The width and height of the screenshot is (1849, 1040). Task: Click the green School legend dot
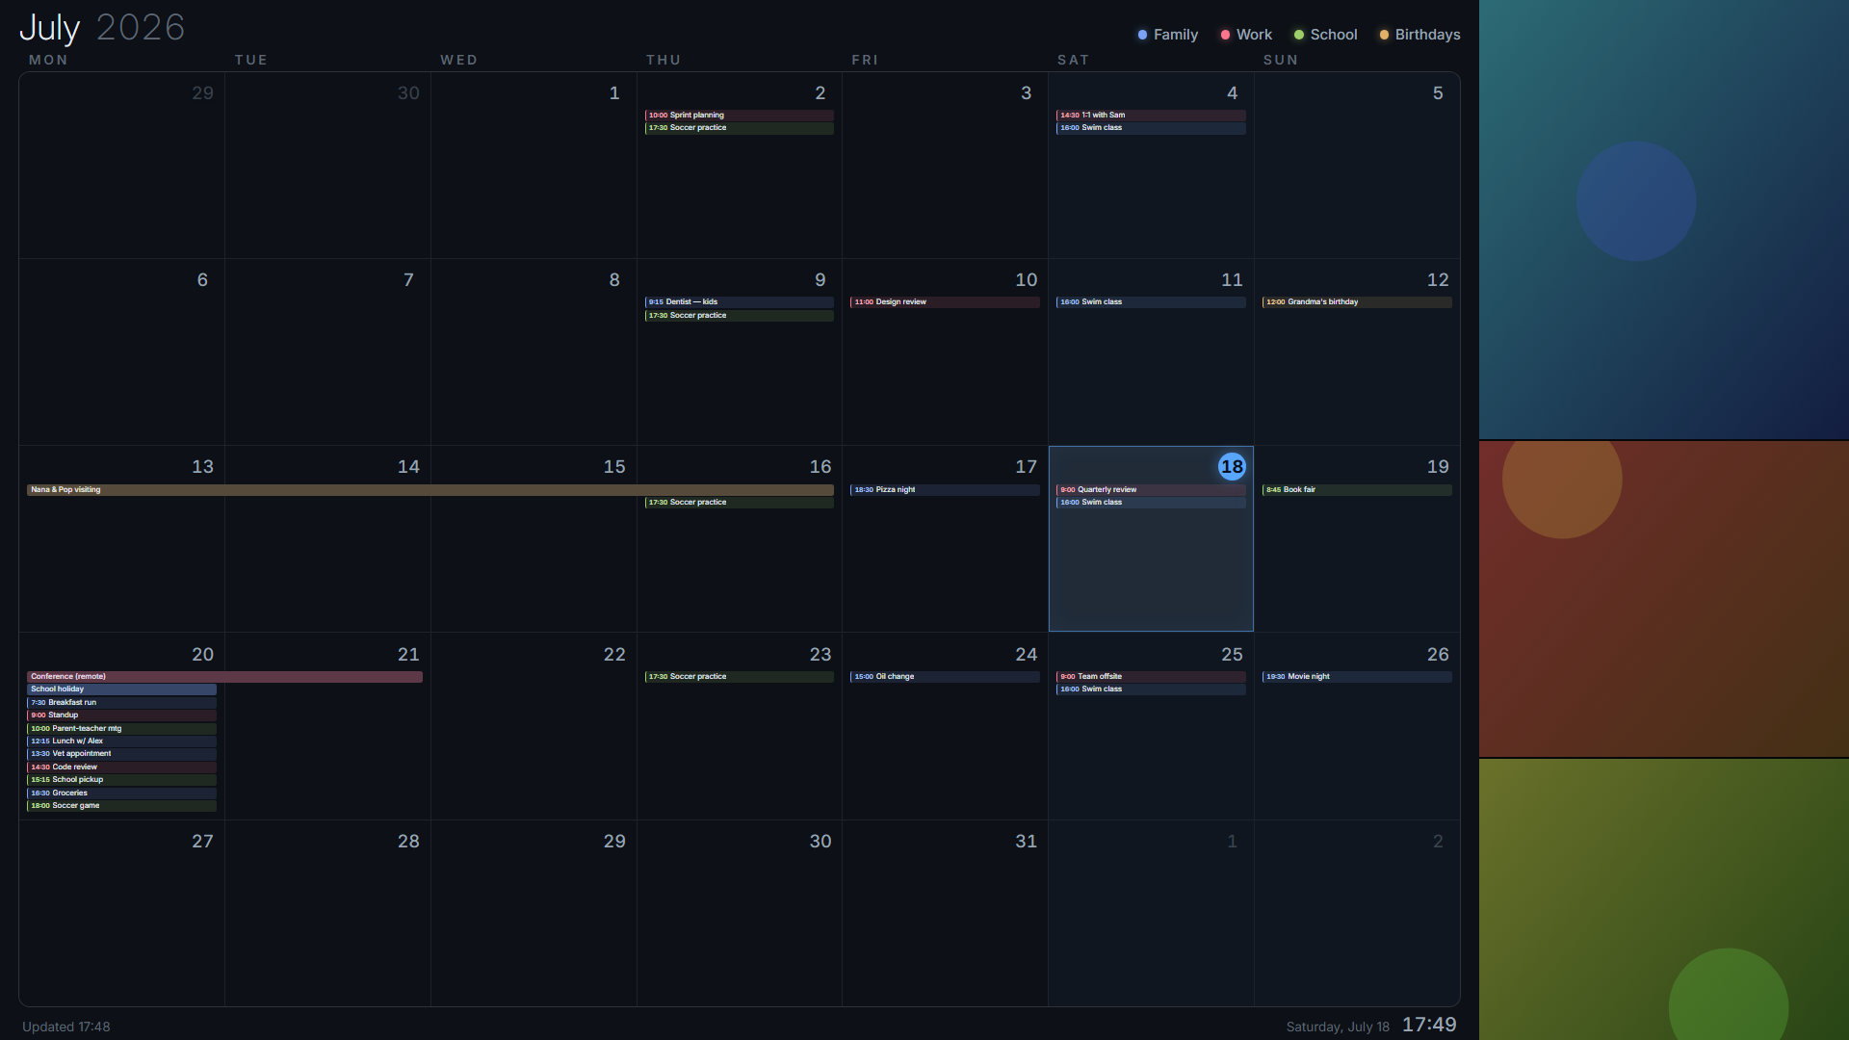1299,35
